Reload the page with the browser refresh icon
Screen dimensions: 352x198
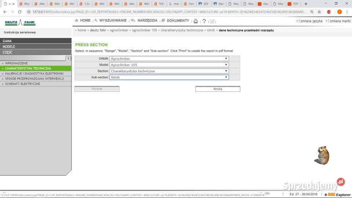pos(19,12)
